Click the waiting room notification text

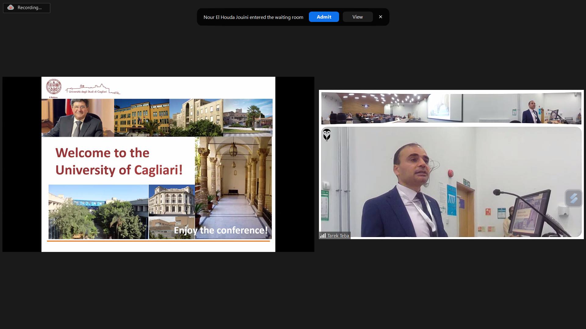coord(253,17)
